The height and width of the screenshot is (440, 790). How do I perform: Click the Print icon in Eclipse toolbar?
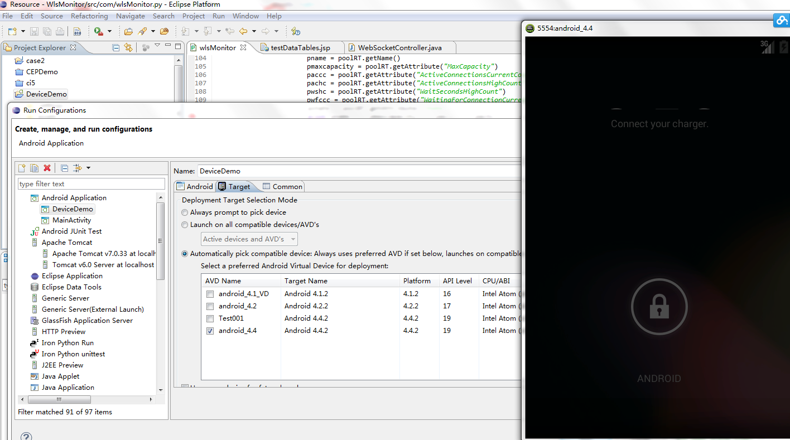pos(60,31)
